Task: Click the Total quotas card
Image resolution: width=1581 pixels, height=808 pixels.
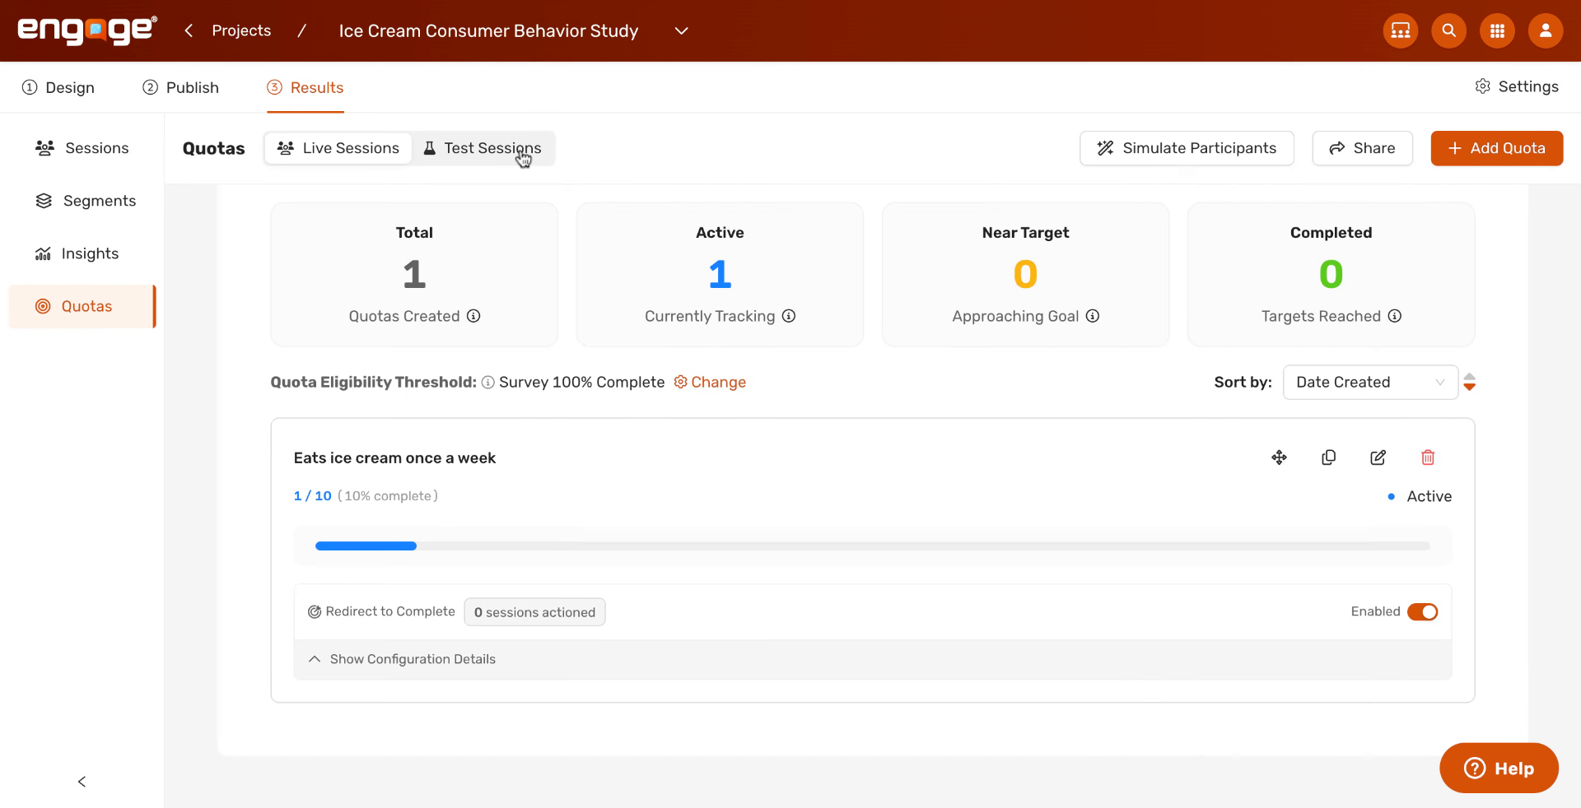Action: pyautogui.click(x=414, y=275)
